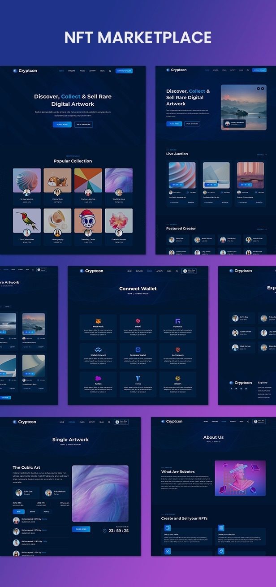This screenshot has width=276, height=587.
Task: Click search icon on Connect Wallet page
Action: click(x=177, y=271)
